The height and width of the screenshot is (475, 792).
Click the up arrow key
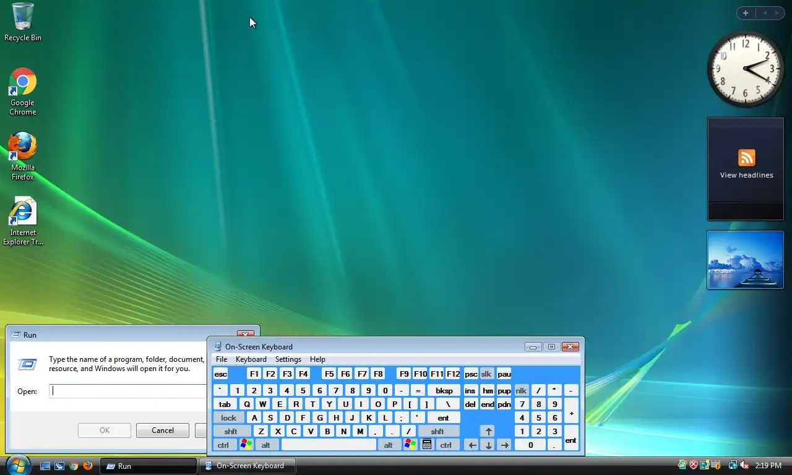(488, 431)
